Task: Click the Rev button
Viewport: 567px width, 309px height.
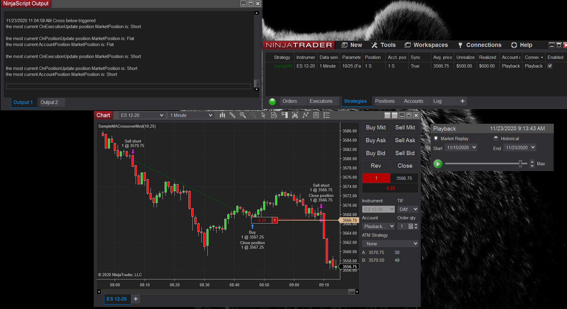Action: click(x=376, y=166)
